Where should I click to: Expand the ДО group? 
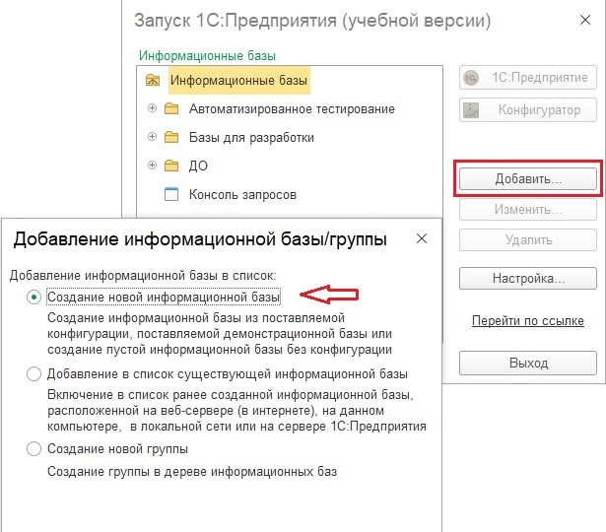click(152, 166)
